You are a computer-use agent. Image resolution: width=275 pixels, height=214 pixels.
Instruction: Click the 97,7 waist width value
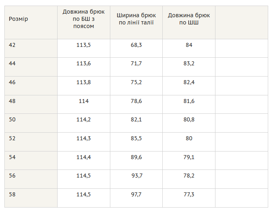136,195
